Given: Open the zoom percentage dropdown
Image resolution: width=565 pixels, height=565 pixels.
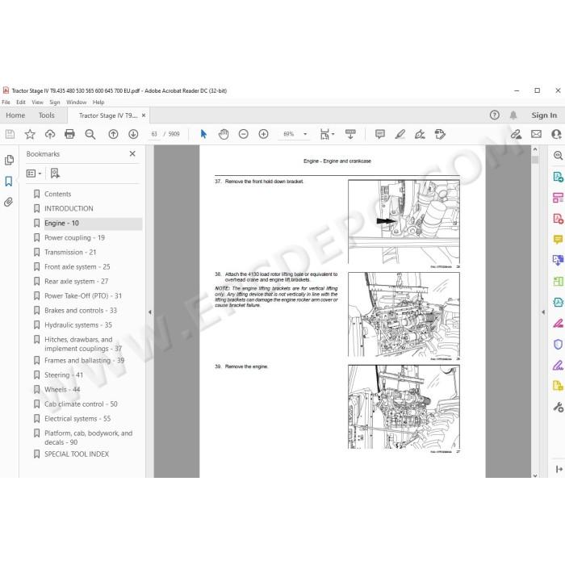Looking at the screenshot, I should coord(305,134).
